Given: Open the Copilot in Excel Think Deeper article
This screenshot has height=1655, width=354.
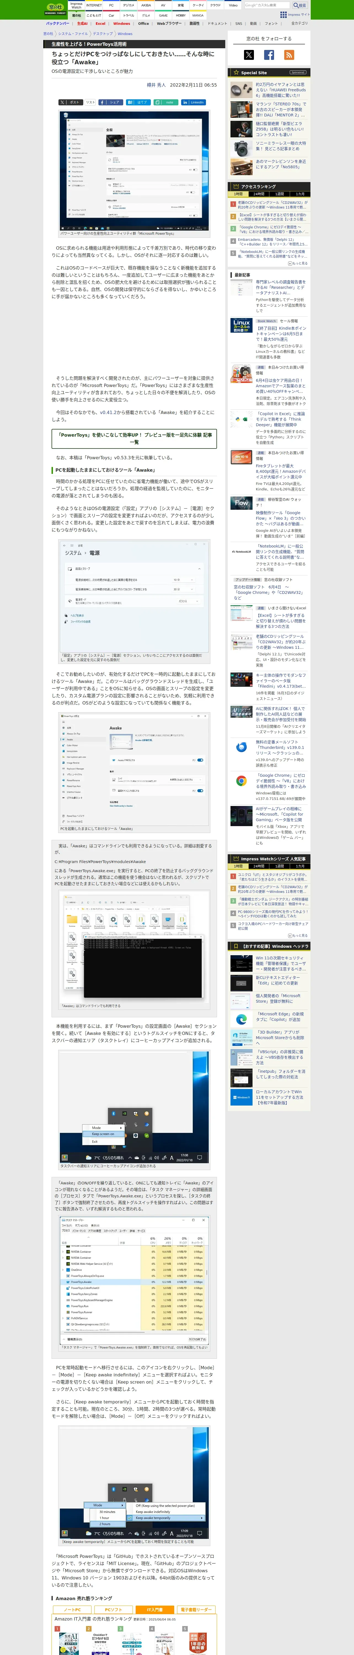Looking at the screenshot, I should click(x=281, y=420).
